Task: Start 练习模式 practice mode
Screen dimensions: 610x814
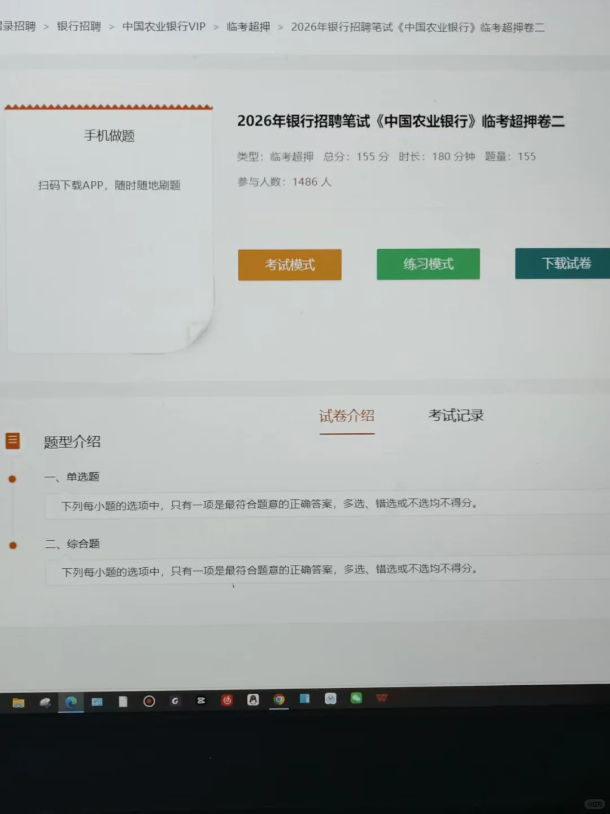Action: (x=428, y=264)
